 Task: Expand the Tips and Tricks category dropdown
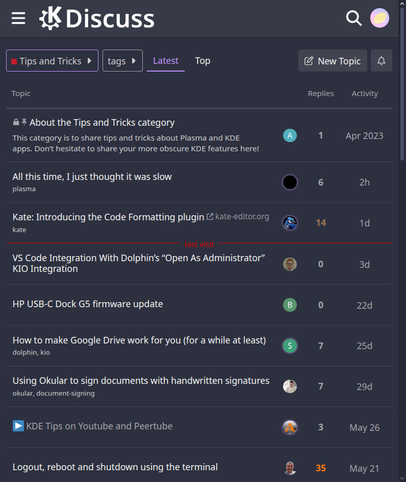(x=52, y=60)
